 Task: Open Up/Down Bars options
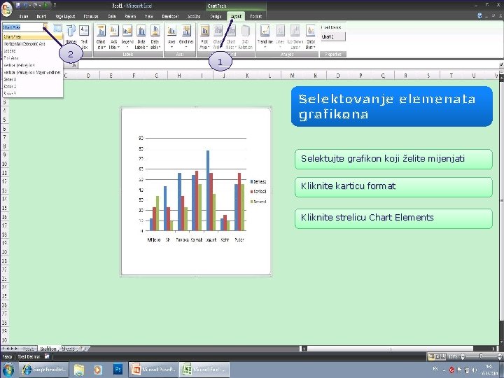tap(295, 36)
